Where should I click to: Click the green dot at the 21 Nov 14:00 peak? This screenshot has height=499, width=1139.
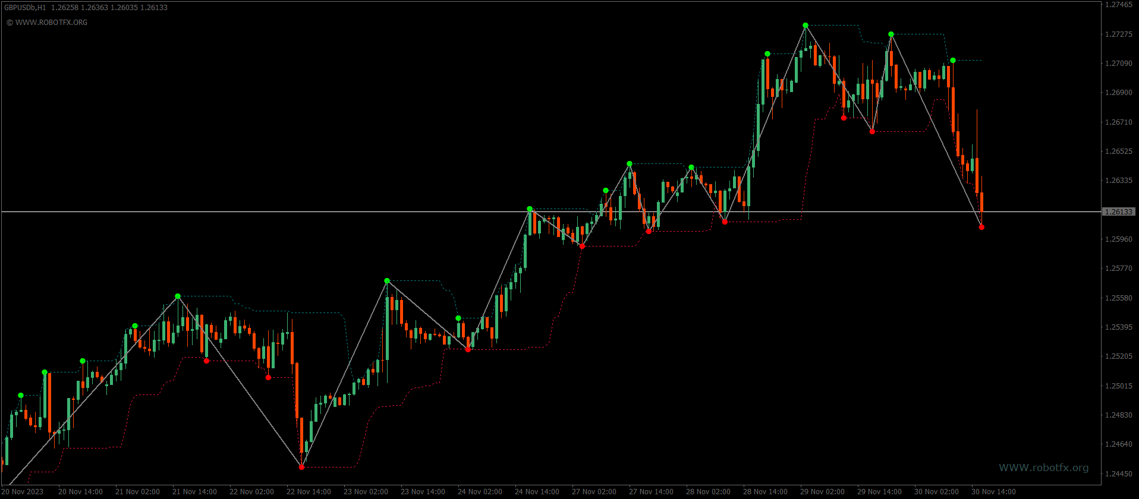point(178,296)
